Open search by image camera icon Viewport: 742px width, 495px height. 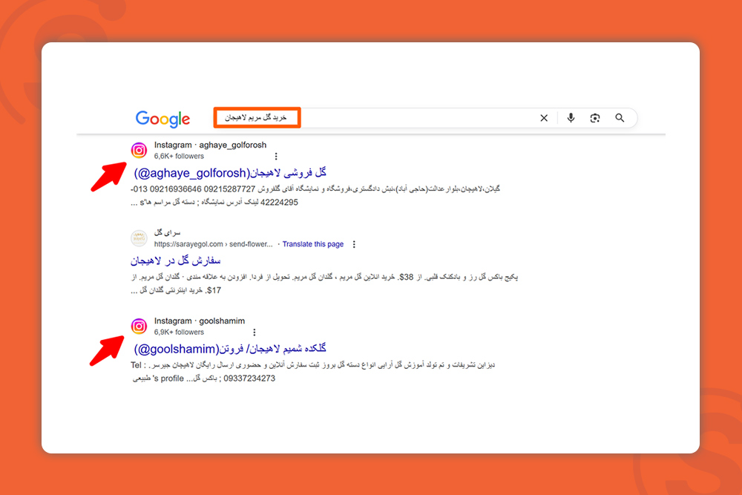[x=595, y=118]
